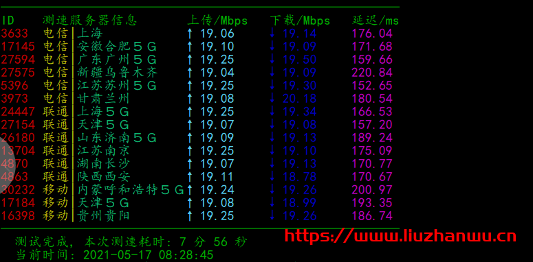Click the 延迟/ms column header

point(376,21)
